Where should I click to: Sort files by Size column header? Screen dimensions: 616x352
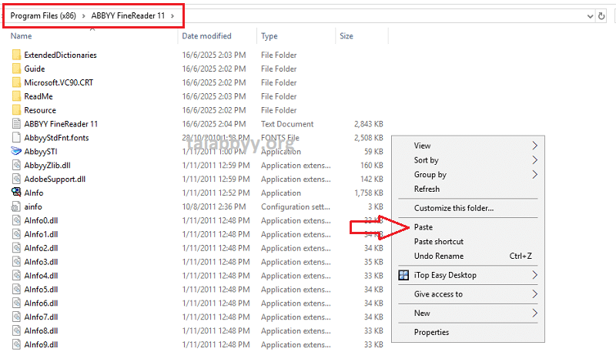(x=346, y=36)
